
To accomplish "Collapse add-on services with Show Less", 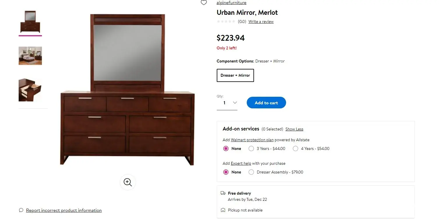I will point(294,129).
